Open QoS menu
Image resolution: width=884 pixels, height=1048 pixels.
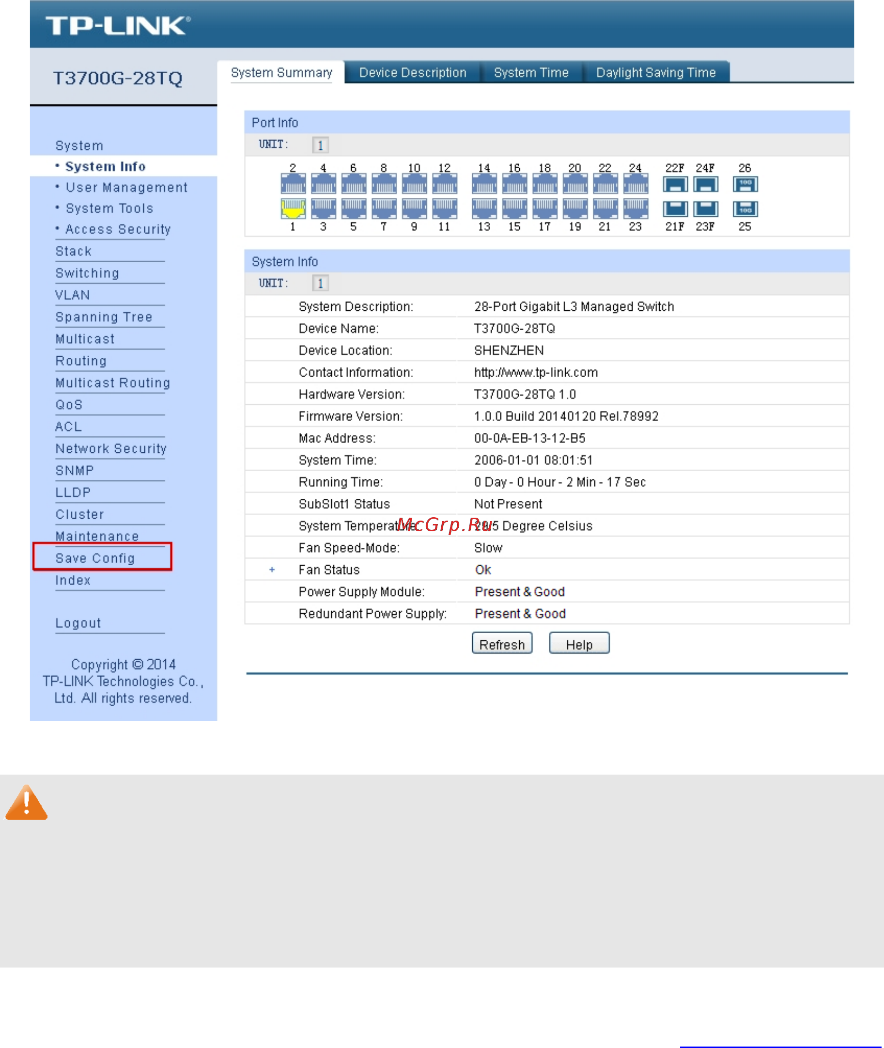(69, 405)
